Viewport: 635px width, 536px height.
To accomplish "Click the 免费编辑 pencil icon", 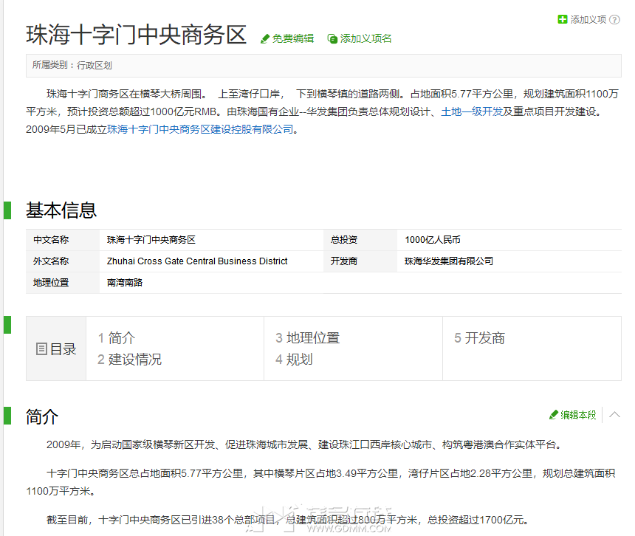I will click(265, 39).
